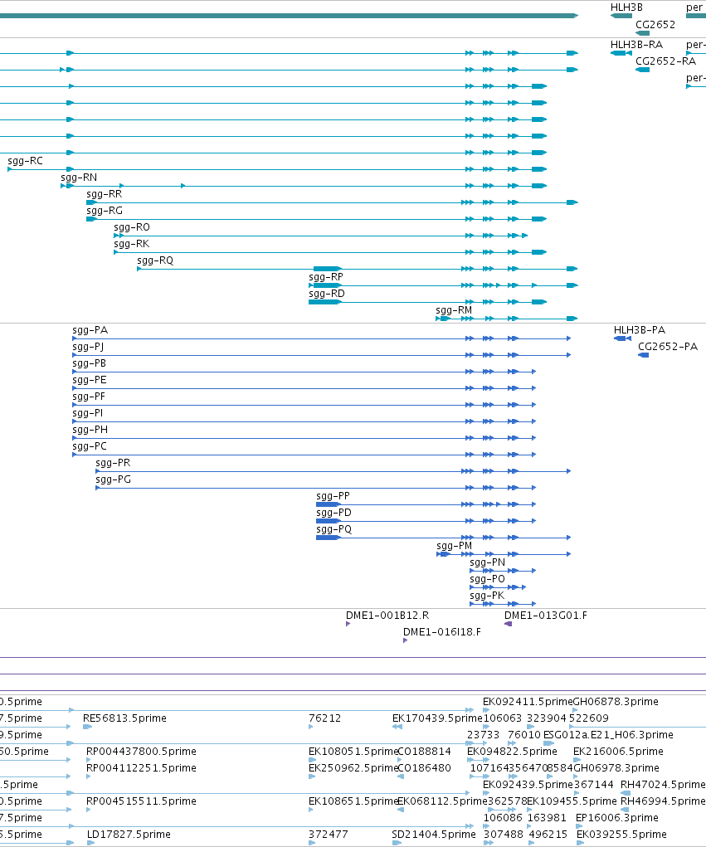Image resolution: width=706 pixels, height=847 pixels.
Task: Click the sgg-RQ transcript label
Action: tap(155, 260)
